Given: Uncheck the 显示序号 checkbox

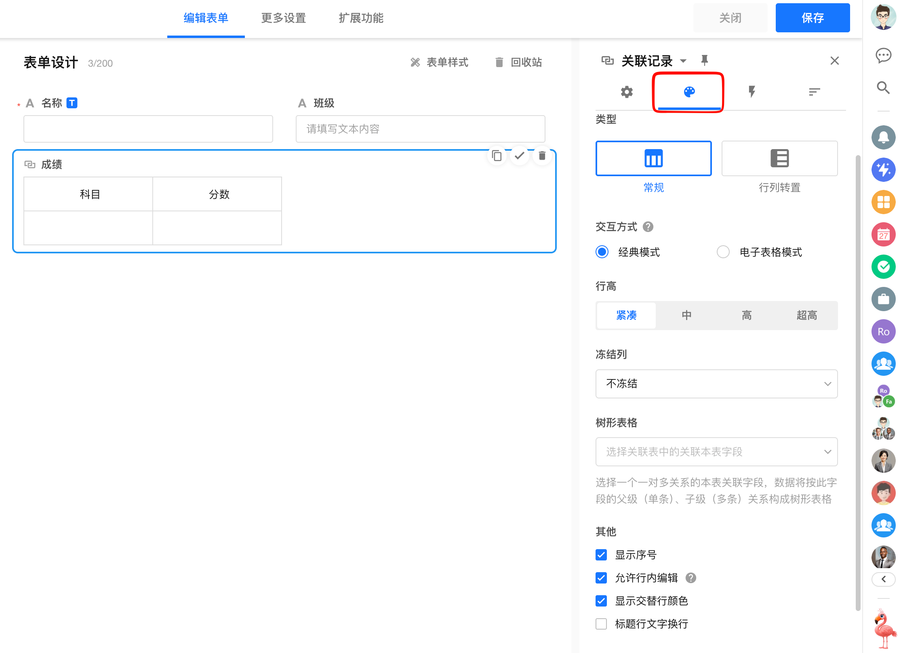Looking at the screenshot, I should 601,555.
